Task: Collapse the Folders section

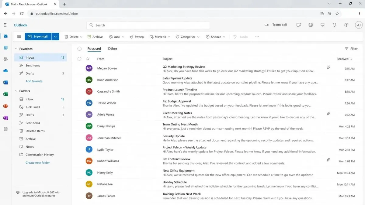Action: [16, 91]
